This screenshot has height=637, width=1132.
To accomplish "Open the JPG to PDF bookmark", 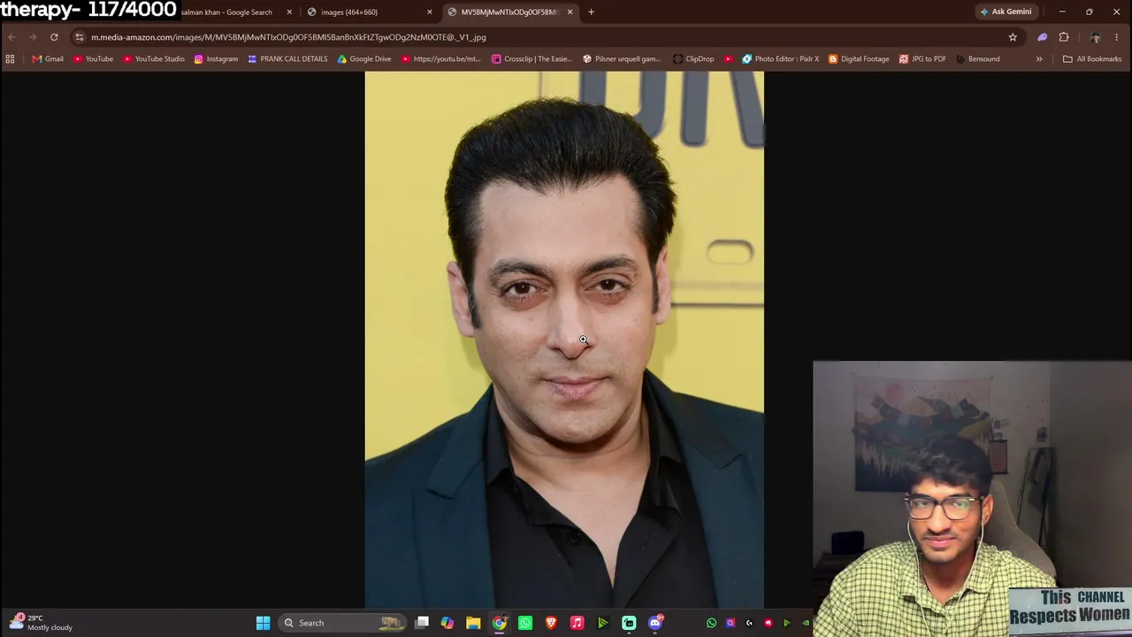I will tap(922, 59).
